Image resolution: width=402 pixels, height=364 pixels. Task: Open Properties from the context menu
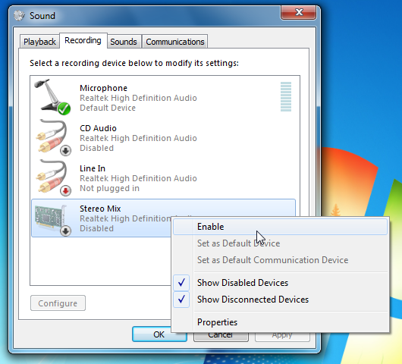(x=280, y=322)
